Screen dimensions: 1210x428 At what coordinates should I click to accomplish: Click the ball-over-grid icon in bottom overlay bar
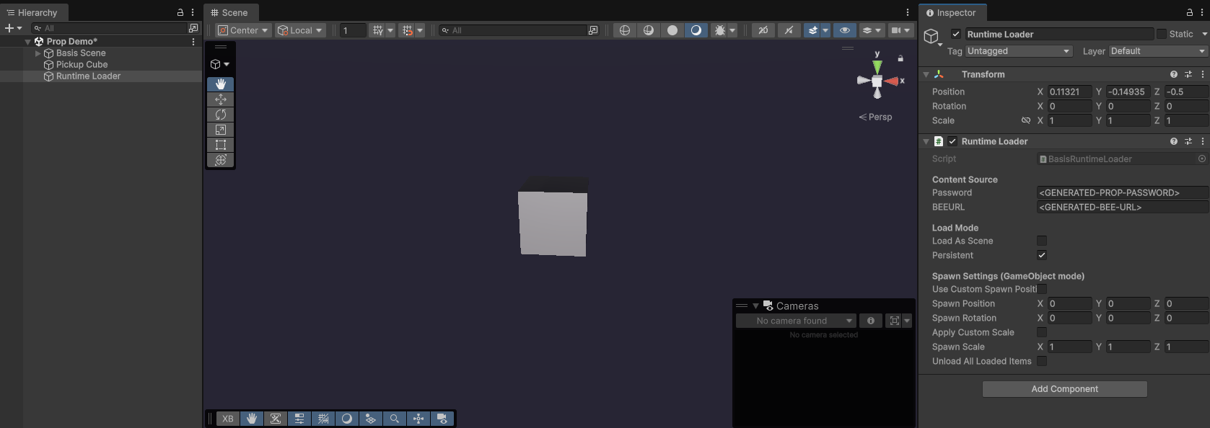point(371,419)
